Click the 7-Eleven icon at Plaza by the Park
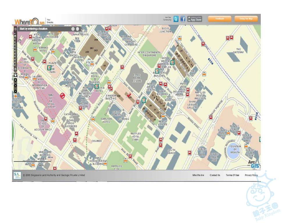282x223 pixels. (x=49, y=68)
